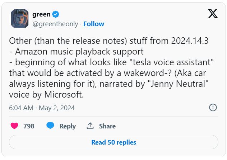Click the "2024.14.3" version text in the tweet

(190, 41)
